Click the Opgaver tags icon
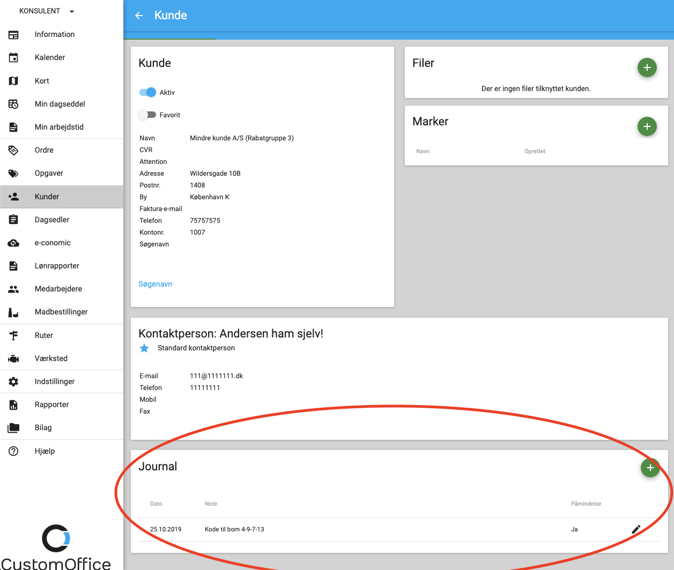The image size is (674, 570). coord(13,174)
